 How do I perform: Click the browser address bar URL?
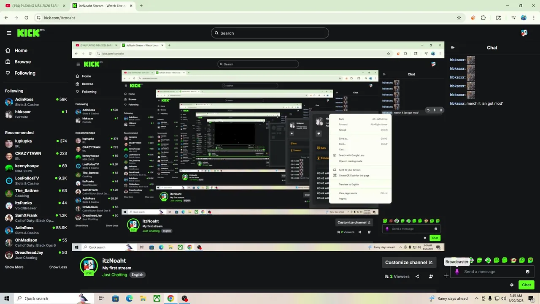pos(59,18)
